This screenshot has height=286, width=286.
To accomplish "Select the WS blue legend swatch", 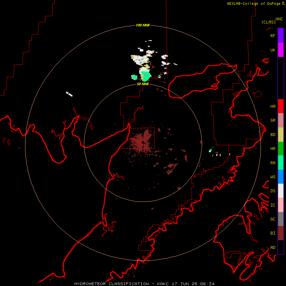I will pos(281,177).
